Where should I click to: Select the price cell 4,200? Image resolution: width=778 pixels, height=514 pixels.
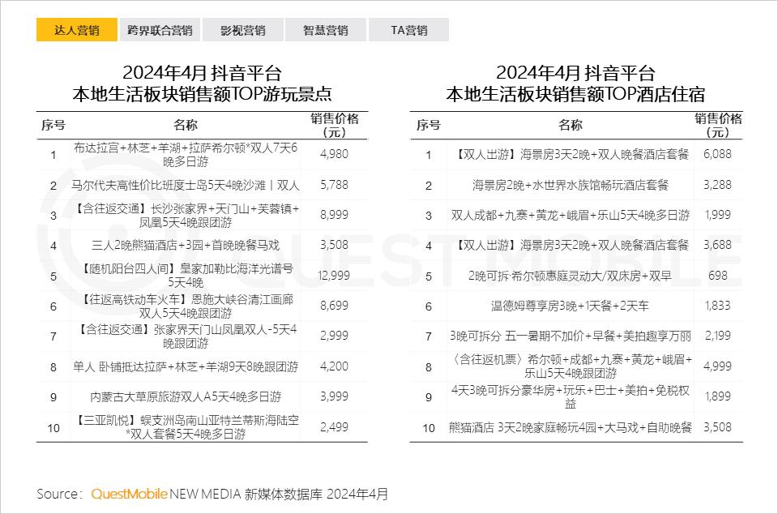pyautogui.click(x=335, y=366)
